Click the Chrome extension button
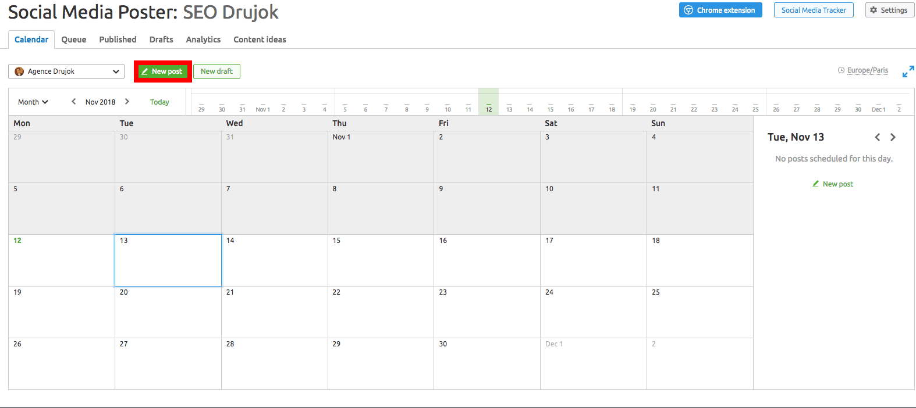Viewport: 916px width, 408px height. (720, 10)
